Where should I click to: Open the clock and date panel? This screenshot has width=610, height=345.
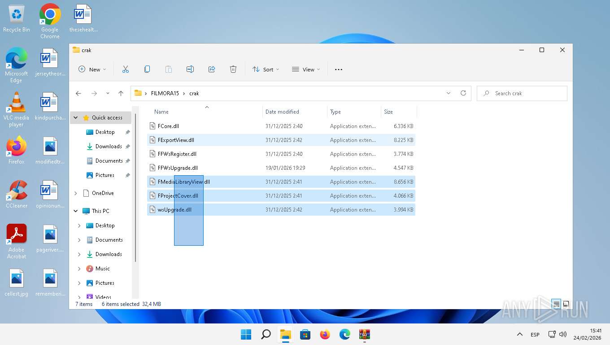coord(587,334)
